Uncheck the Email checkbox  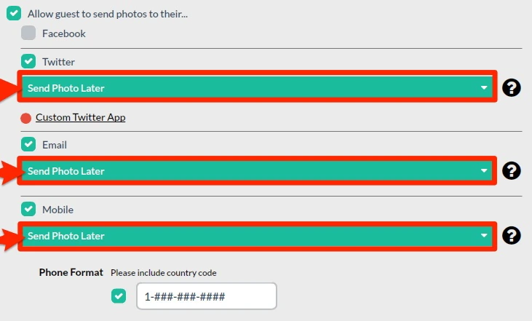click(x=28, y=144)
